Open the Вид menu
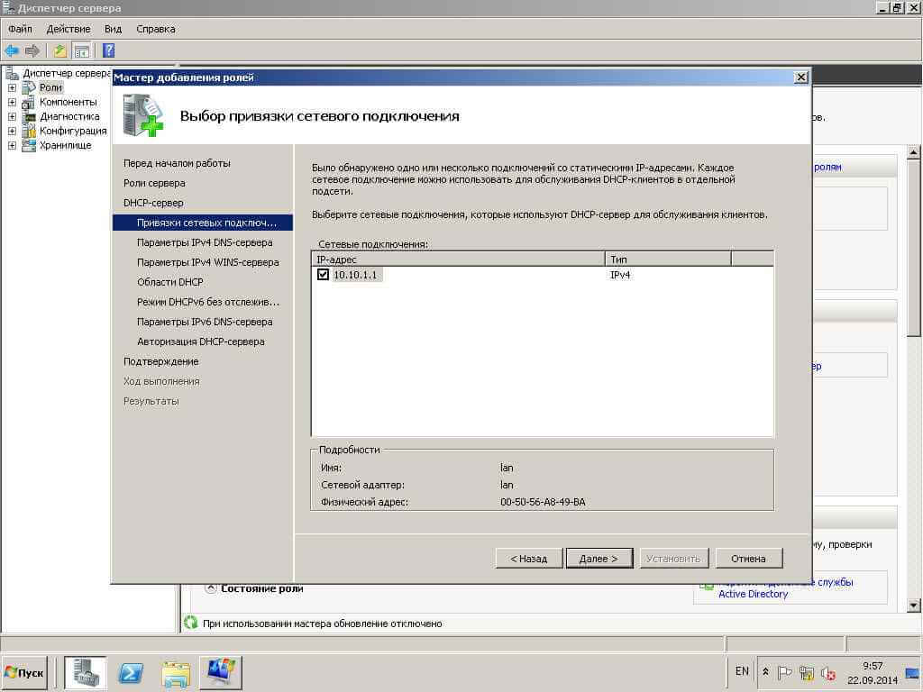Viewport: 923px width, 692px height. pyautogui.click(x=113, y=29)
